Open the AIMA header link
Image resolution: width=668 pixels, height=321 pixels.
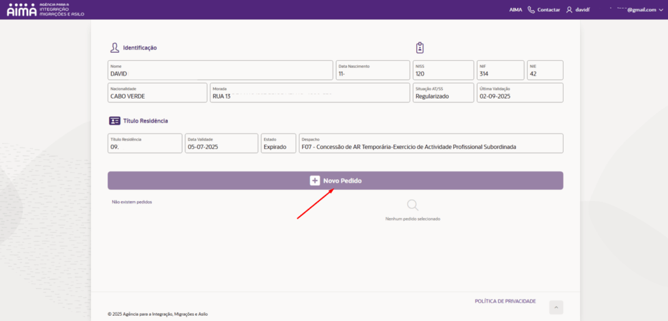(515, 10)
